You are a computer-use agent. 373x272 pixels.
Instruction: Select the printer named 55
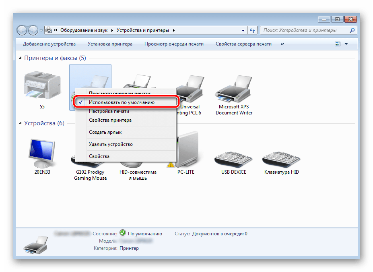tap(42, 87)
